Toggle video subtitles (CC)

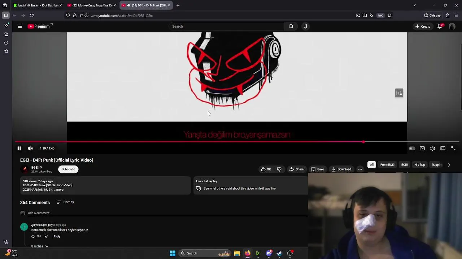click(422, 148)
